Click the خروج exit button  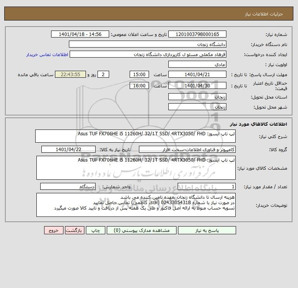(53, 230)
